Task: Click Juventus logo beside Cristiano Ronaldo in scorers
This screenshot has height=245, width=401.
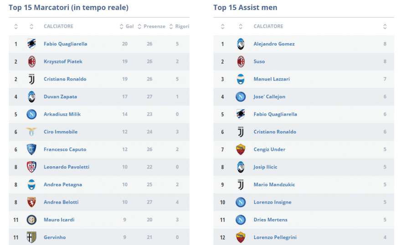Action: pos(31,79)
